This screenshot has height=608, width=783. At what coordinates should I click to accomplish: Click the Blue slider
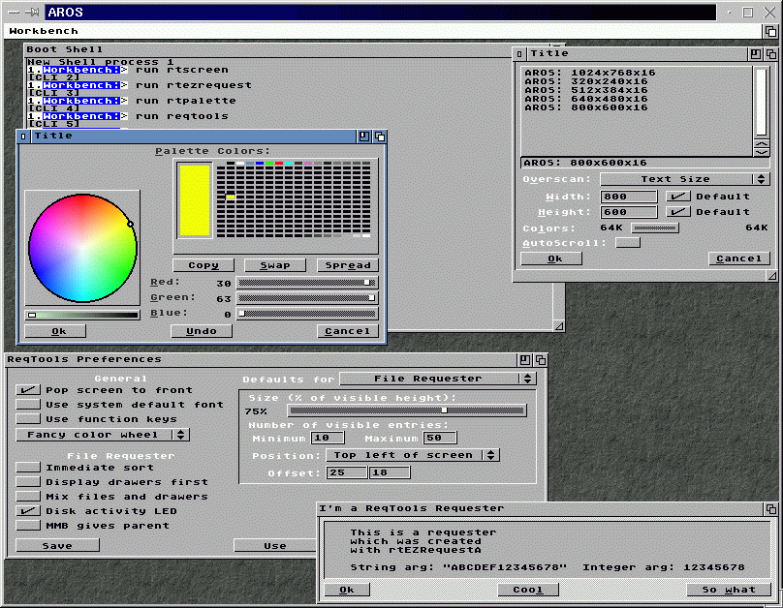(x=307, y=314)
